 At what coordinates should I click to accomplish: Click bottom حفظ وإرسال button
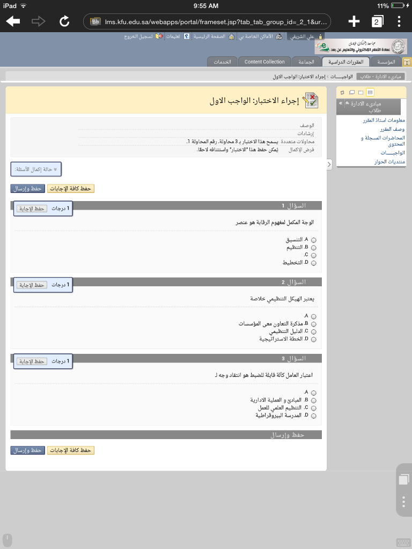click(28, 450)
